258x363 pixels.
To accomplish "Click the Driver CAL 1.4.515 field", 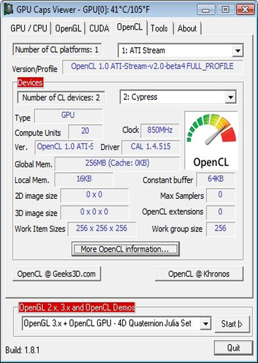I will pyautogui.click(x=150, y=147).
